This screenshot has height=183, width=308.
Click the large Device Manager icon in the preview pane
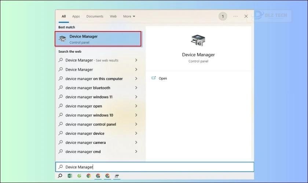(x=198, y=40)
